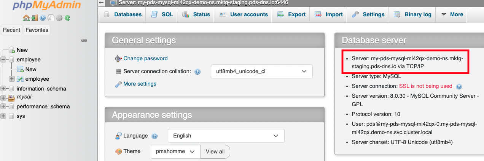Click the link-with-main-panel chain icon
The width and height of the screenshot is (484, 161).
[84, 40]
